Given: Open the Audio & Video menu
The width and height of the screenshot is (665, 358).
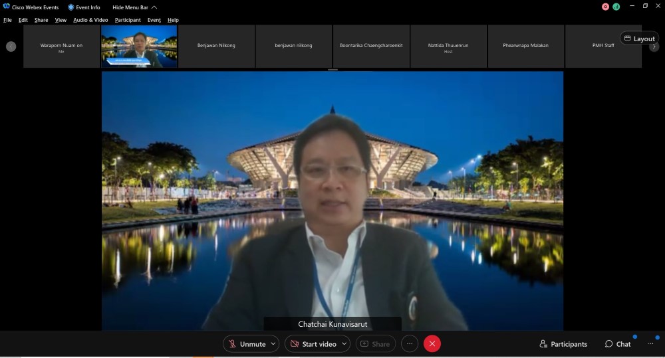Looking at the screenshot, I should (x=90, y=20).
